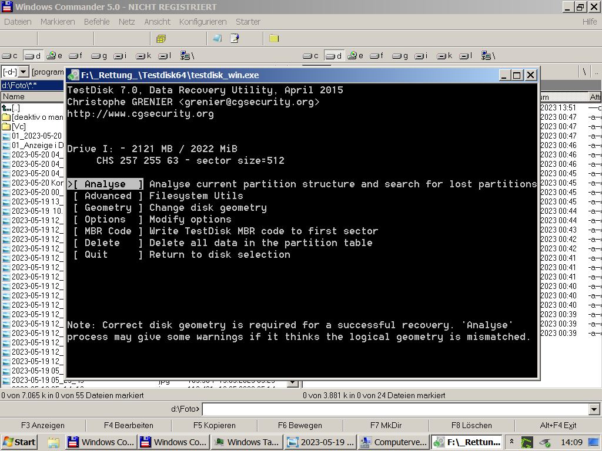Click the green tray icon in system tray
The height and width of the screenshot is (451, 602).
(x=527, y=442)
